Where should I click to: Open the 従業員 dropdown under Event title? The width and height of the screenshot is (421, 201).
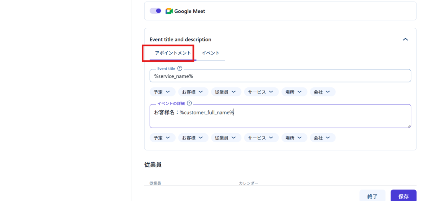point(226,92)
